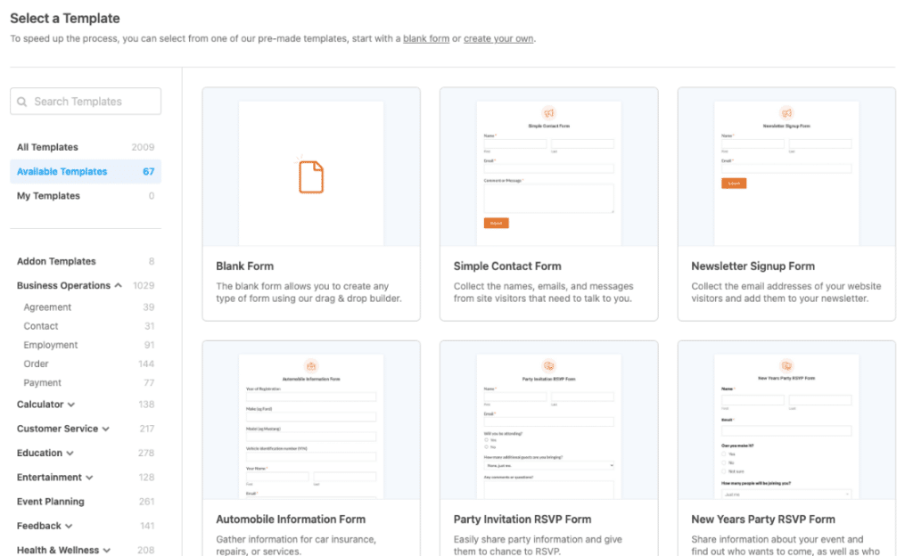
Task: Expand the Education category chevron
Action: 70,453
